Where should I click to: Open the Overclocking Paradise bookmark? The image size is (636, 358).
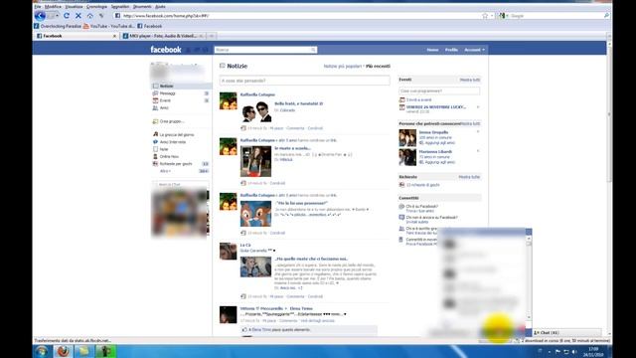58,26
